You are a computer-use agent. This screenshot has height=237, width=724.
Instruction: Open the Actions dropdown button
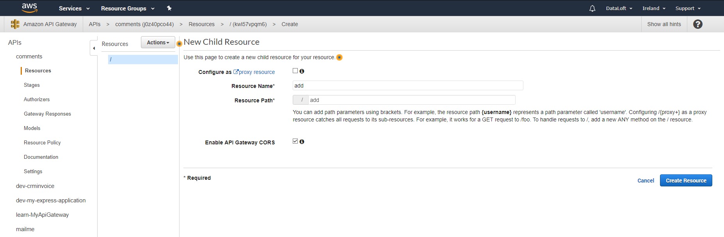[x=158, y=42]
